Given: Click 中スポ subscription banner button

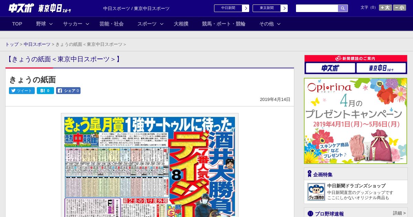Looking at the screenshot, I should 330,68.
